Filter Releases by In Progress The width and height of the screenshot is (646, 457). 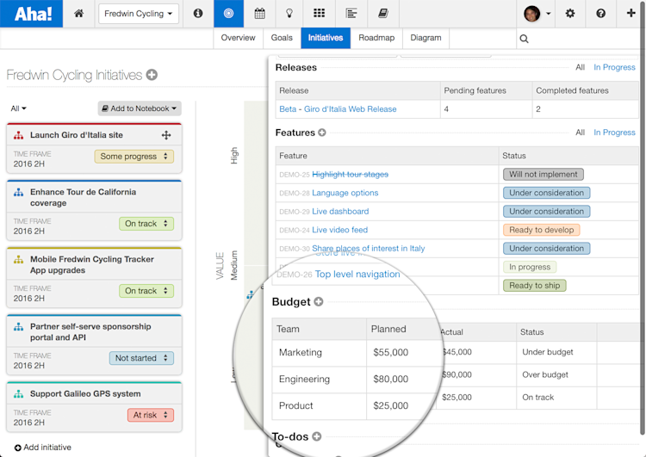[x=614, y=67]
